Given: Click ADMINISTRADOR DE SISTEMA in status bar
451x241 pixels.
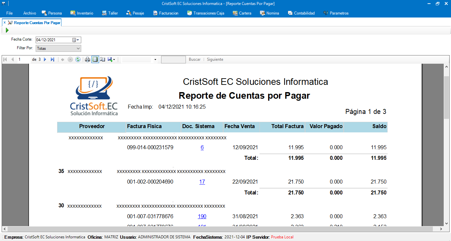Looking at the screenshot, I should [x=164, y=237].
